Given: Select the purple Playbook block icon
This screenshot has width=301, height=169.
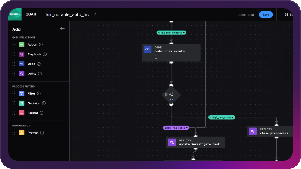Looking at the screenshot, I should pos(21,54).
